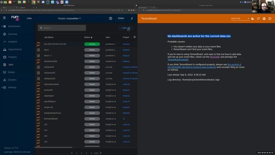Click the Departments sidebar icon
The image size is (275, 155).
pyautogui.click(x=5, y=50)
